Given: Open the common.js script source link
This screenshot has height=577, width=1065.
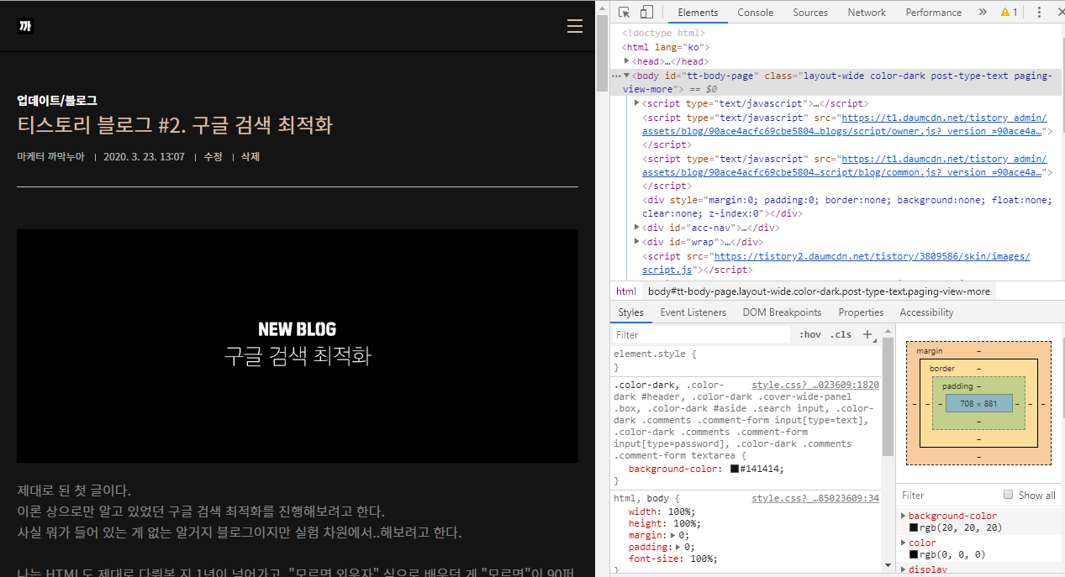Looking at the screenshot, I should [x=843, y=165].
